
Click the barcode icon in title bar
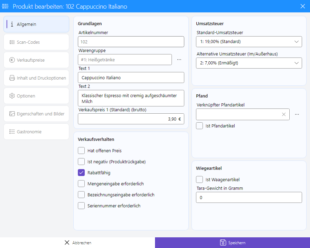(5, 6)
